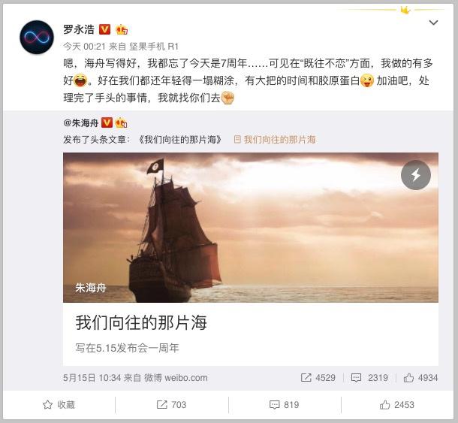The width and height of the screenshot is (458, 423).
Task: Click verified badge beside 朱海舟
Action: pyautogui.click(x=107, y=122)
